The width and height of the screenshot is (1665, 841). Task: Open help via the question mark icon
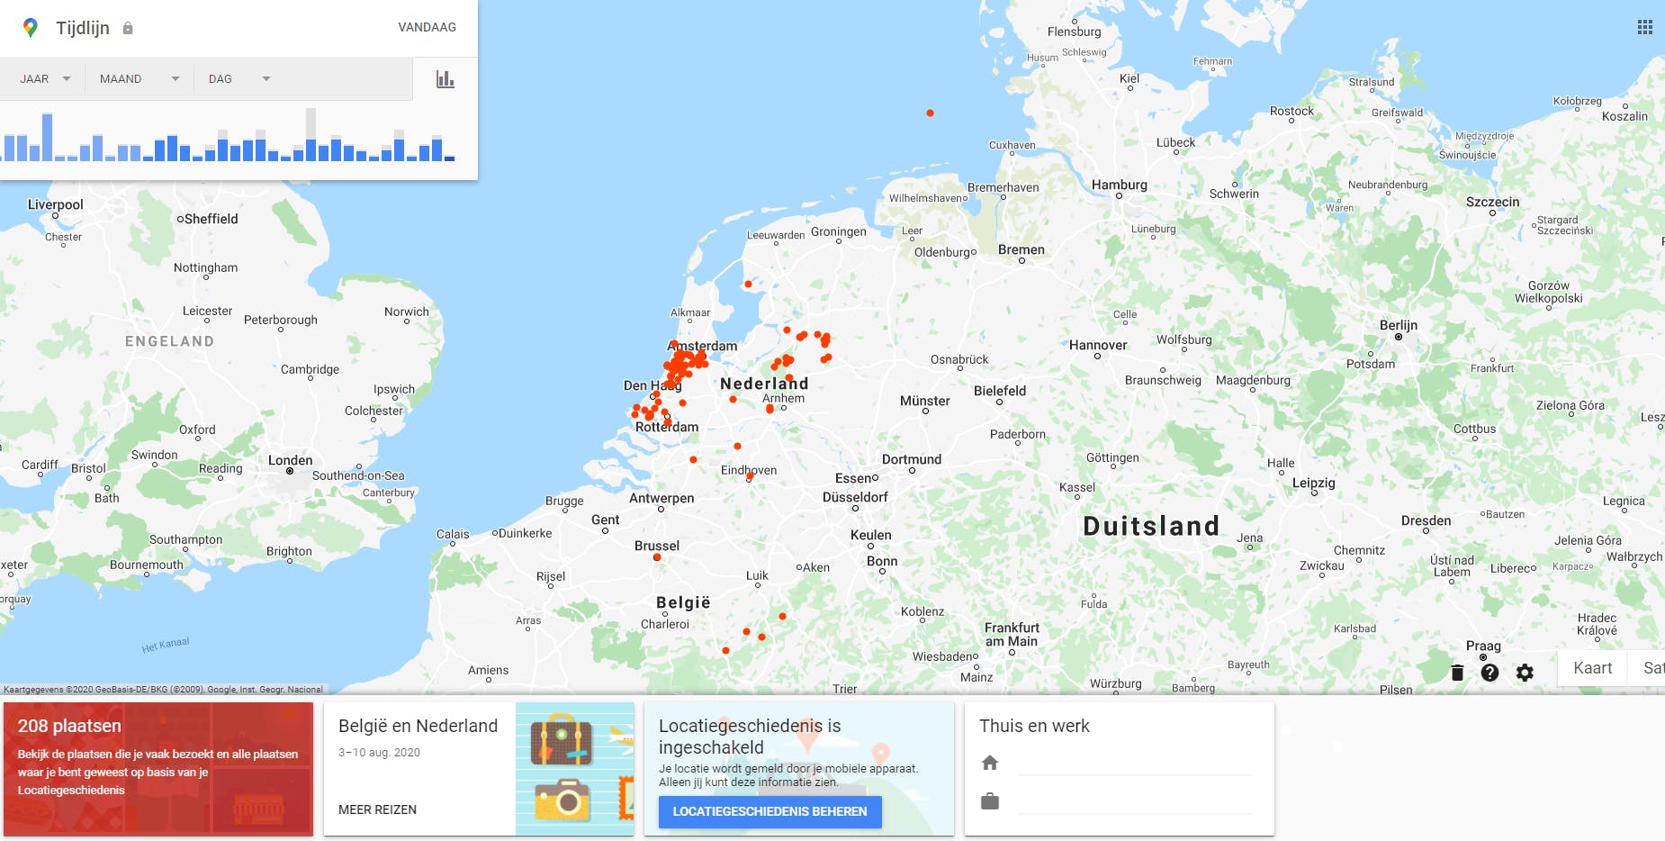click(x=1490, y=673)
